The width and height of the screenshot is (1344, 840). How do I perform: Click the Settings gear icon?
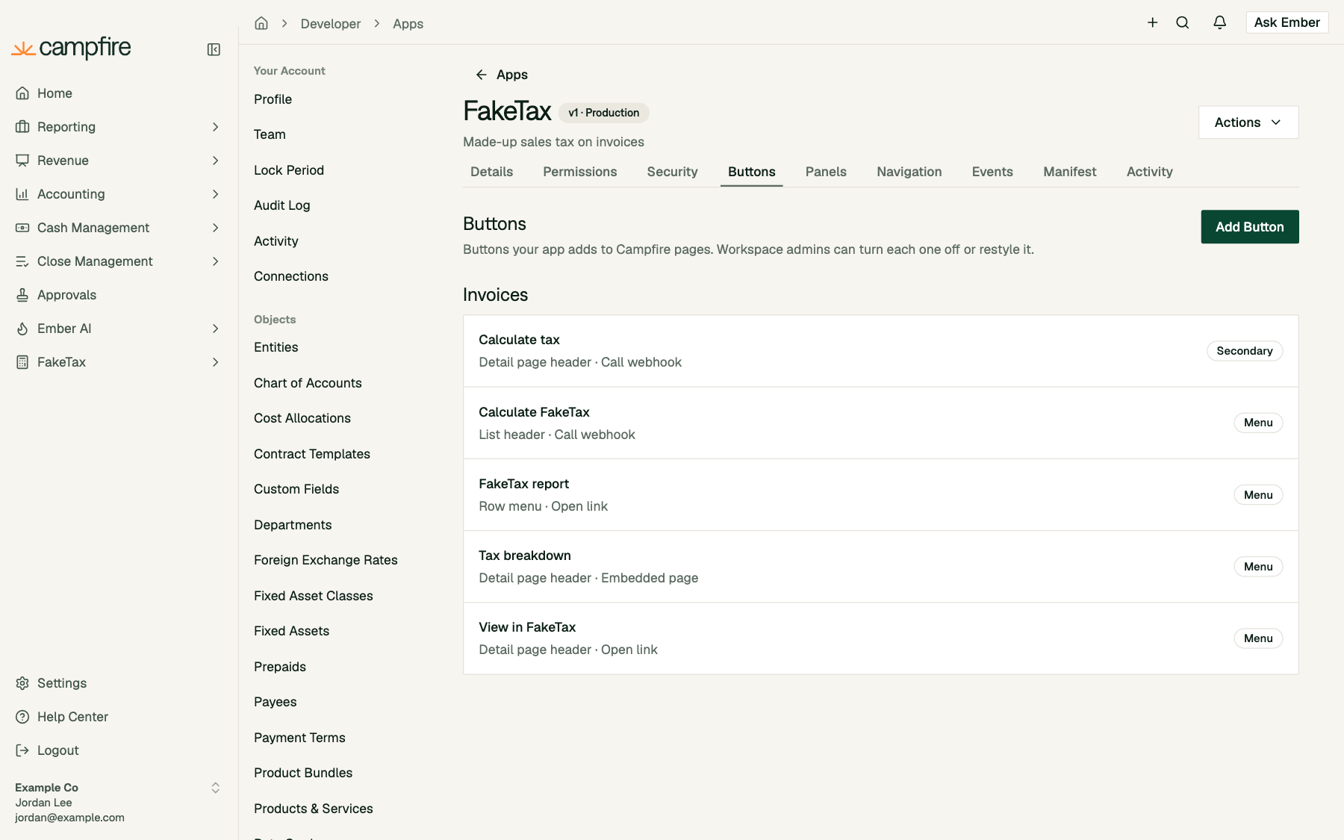tap(22, 683)
